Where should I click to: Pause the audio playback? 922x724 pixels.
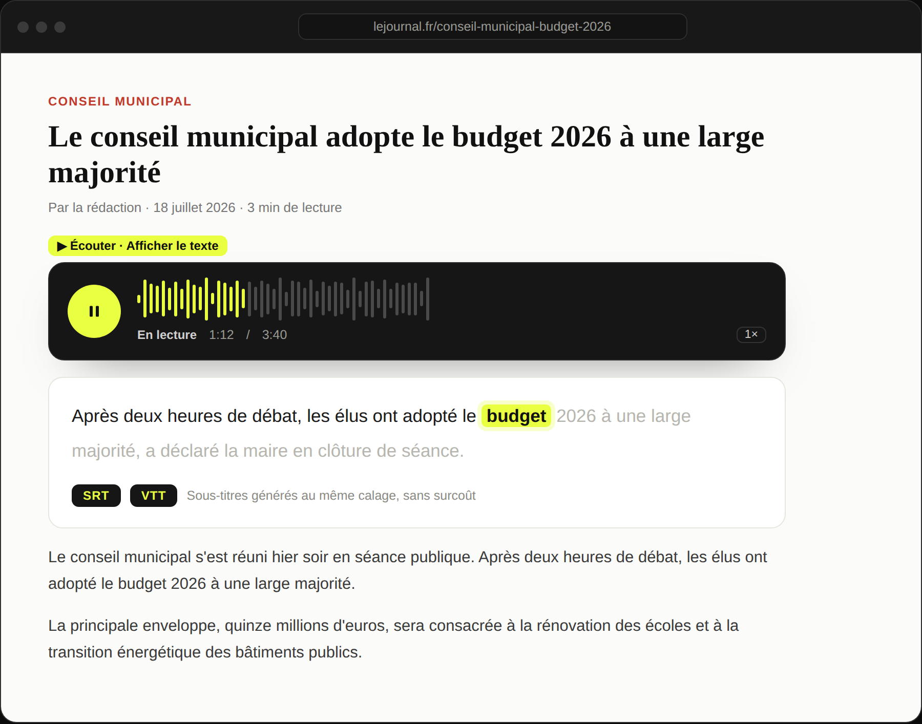[94, 311]
